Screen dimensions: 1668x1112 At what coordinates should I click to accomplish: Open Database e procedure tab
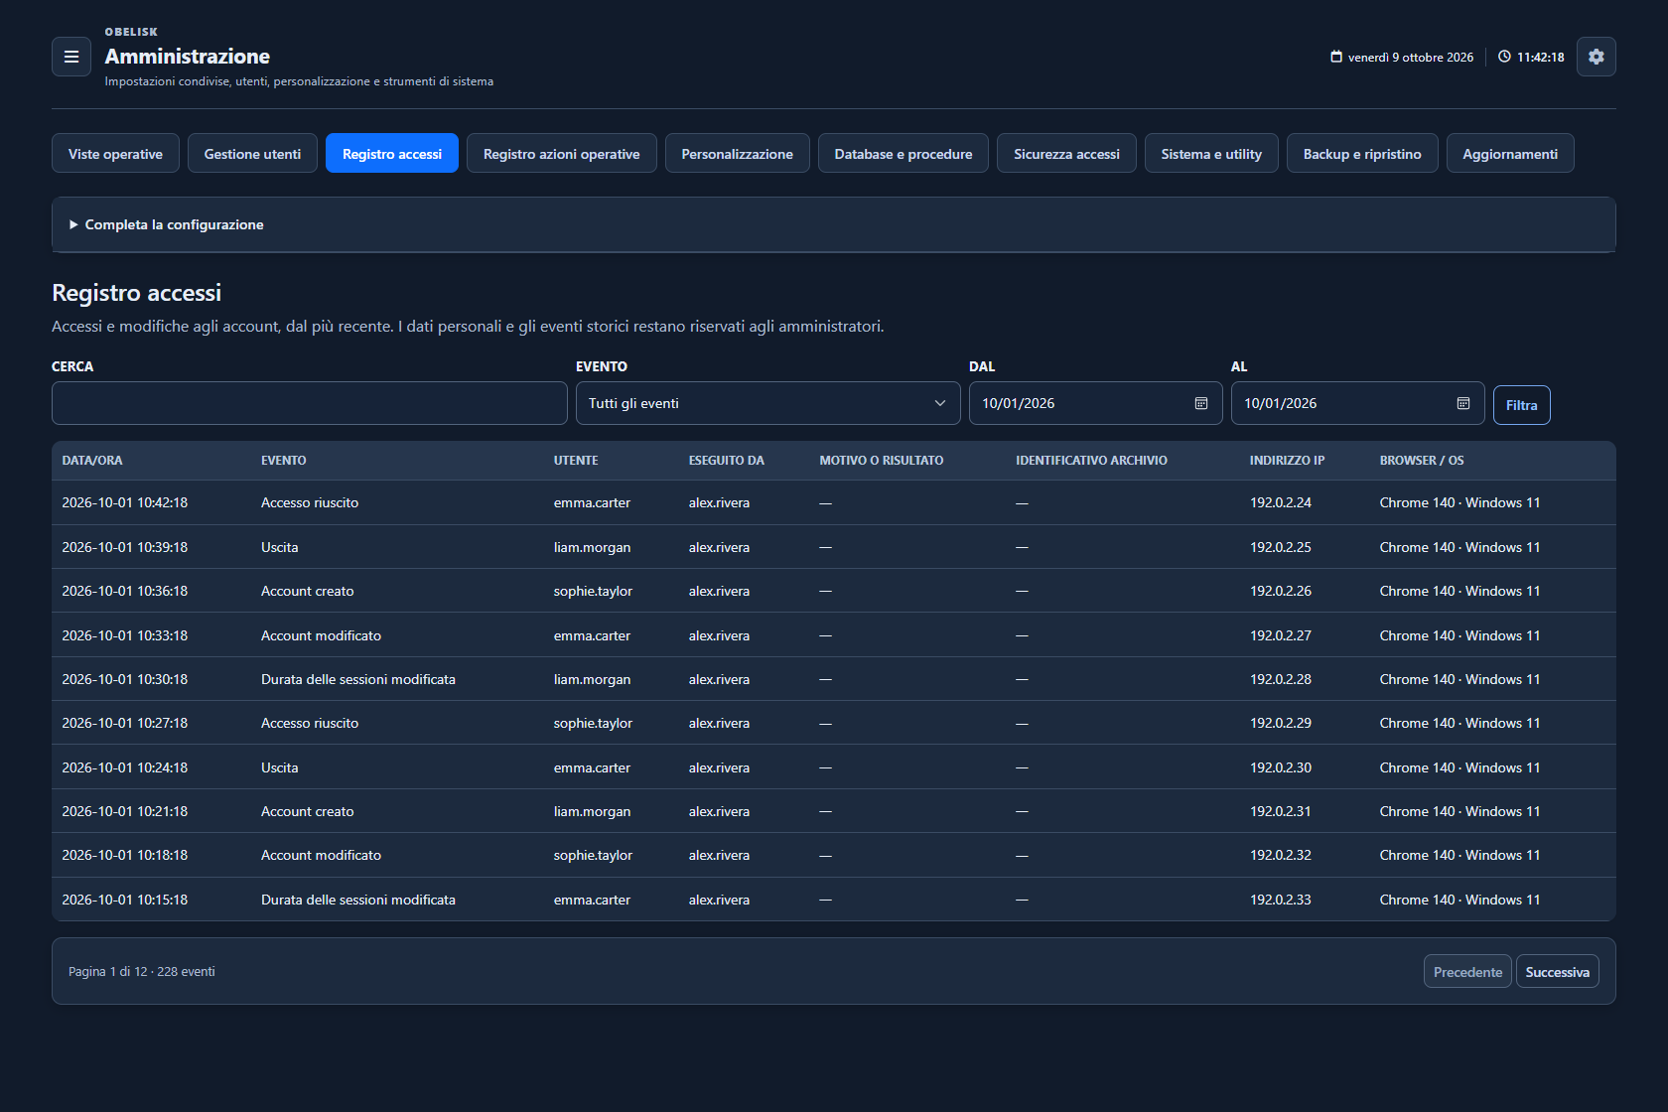903,153
